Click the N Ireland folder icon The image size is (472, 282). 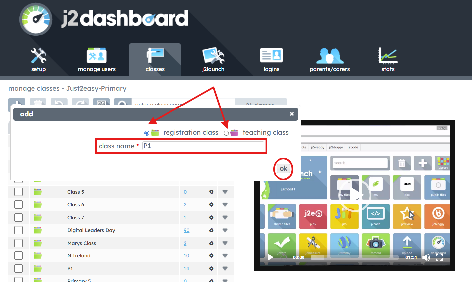coord(38,255)
